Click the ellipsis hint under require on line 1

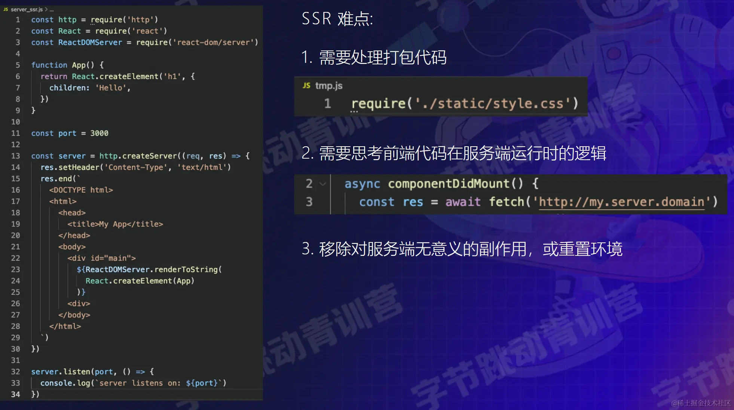coord(92,24)
